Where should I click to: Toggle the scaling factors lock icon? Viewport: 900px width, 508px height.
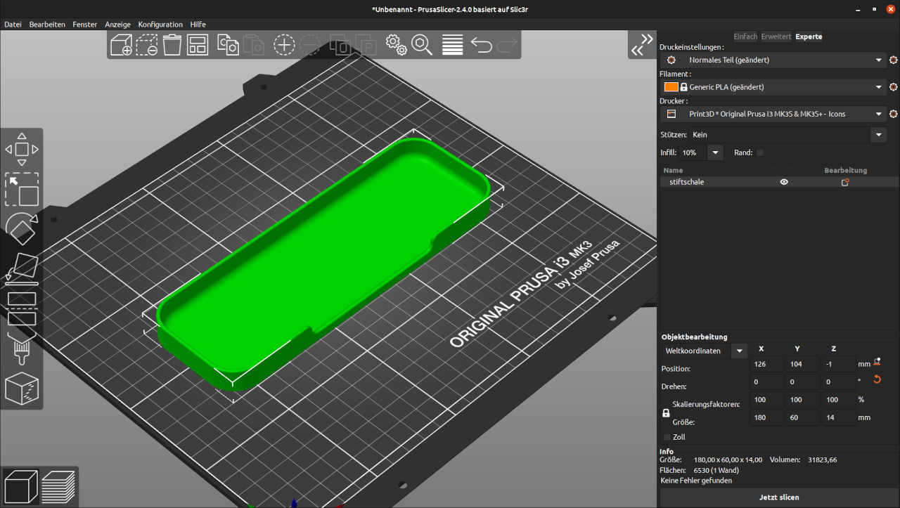point(667,414)
